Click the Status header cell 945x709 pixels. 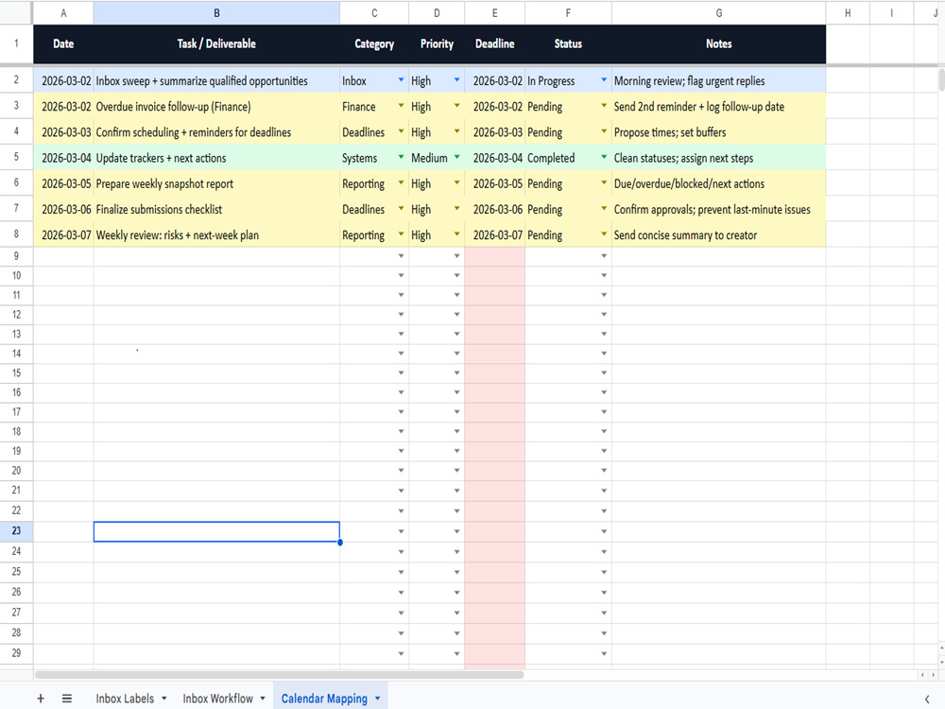568,44
